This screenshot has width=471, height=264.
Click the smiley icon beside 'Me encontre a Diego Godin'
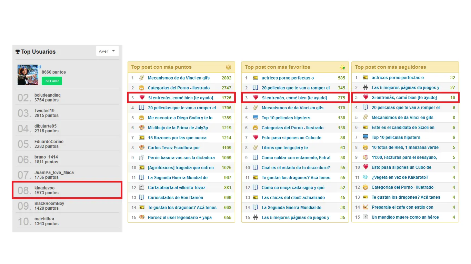tap(141, 118)
